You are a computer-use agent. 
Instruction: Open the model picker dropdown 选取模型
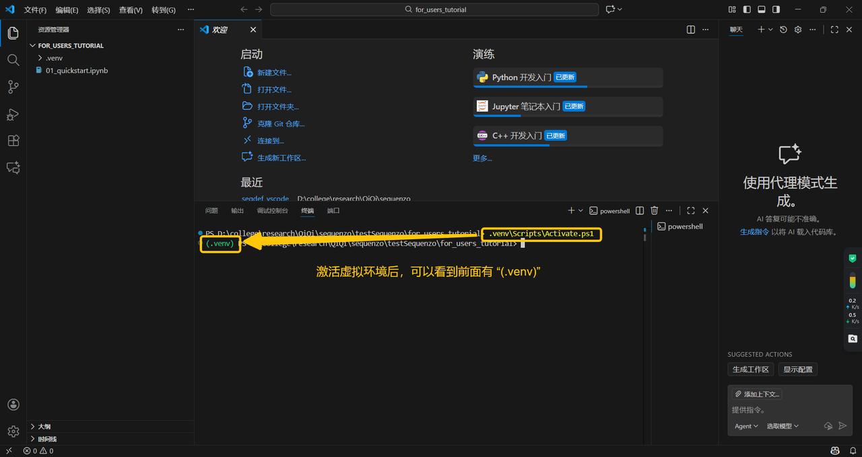[x=783, y=426]
